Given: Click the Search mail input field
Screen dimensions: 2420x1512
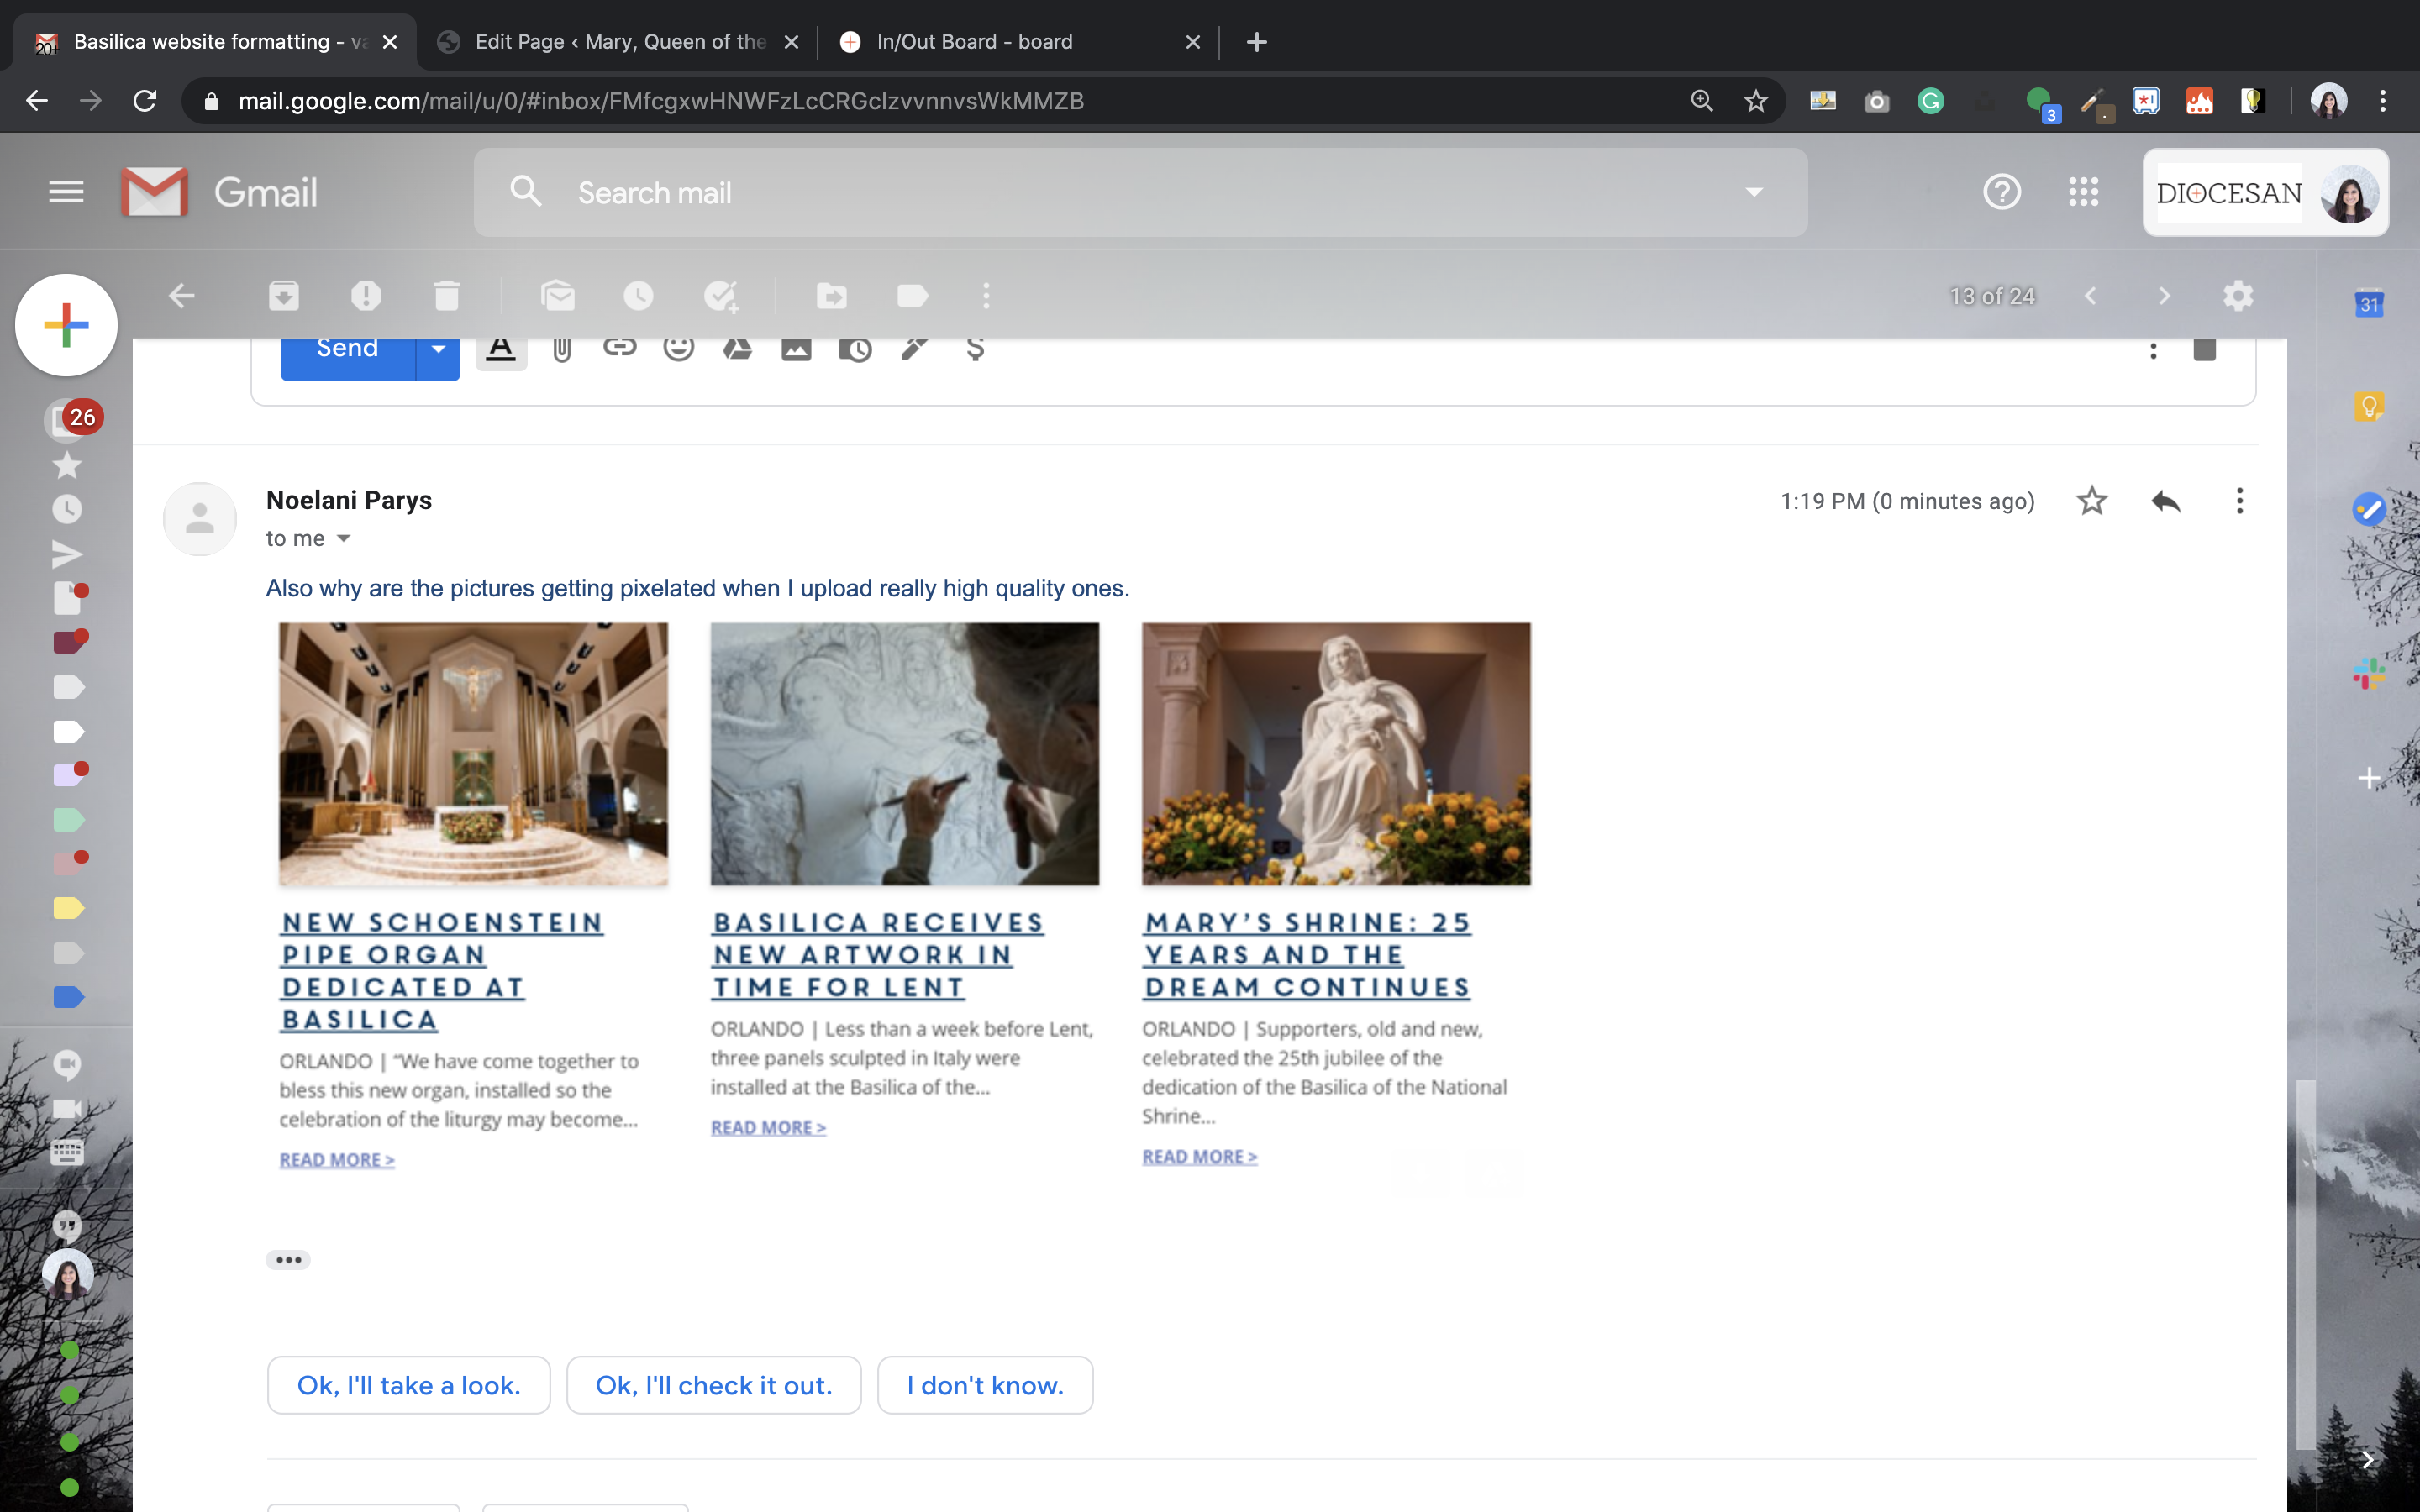Looking at the screenshot, I should point(1100,192).
